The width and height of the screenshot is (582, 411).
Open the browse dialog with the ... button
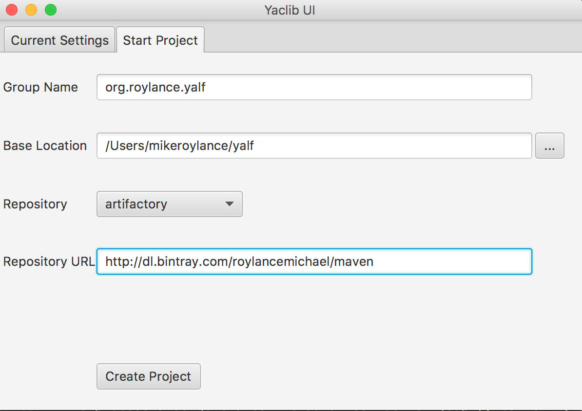coord(550,146)
